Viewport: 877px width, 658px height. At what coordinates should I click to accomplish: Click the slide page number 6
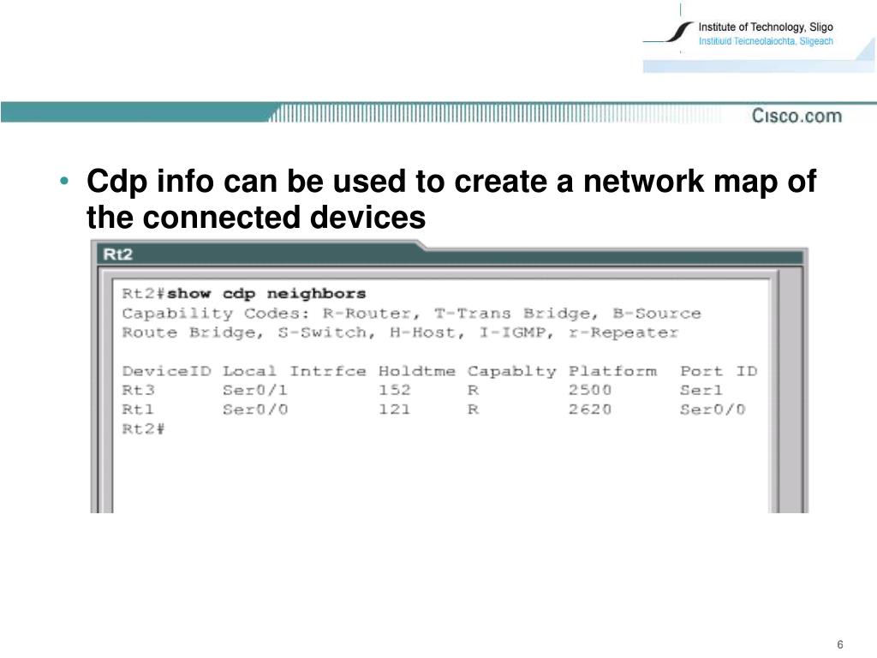point(839,644)
